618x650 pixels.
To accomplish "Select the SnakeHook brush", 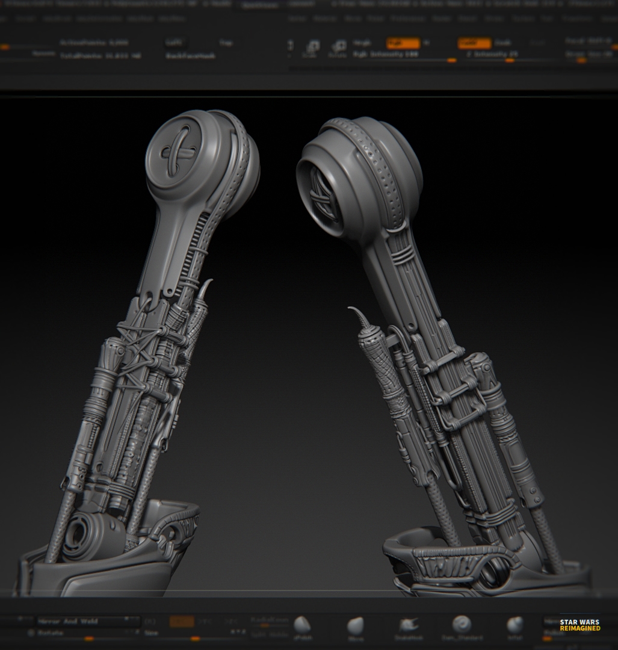I will [409, 628].
